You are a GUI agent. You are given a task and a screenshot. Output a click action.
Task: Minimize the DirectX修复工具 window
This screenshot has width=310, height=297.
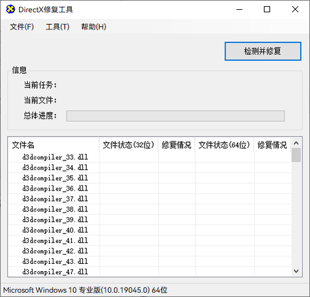click(x=239, y=9)
